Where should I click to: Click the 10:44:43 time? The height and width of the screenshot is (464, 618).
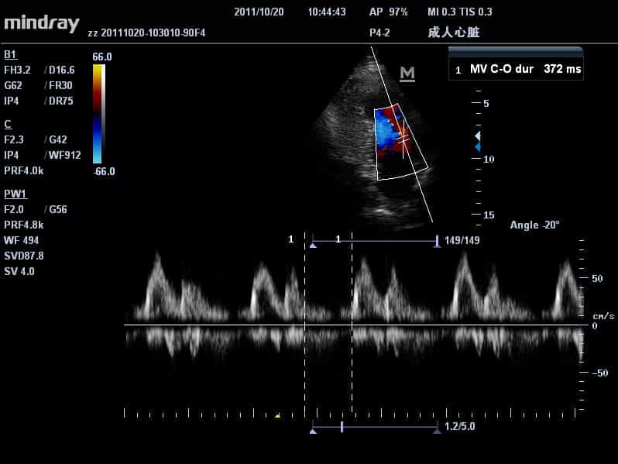327,12
